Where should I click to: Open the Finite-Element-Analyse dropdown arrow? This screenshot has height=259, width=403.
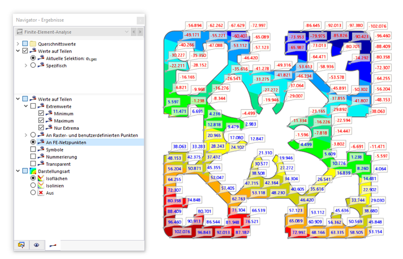tap(126, 32)
